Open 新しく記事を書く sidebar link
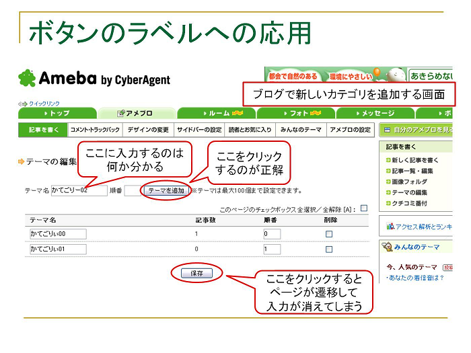The height and width of the screenshot is (353, 471). point(415,160)
